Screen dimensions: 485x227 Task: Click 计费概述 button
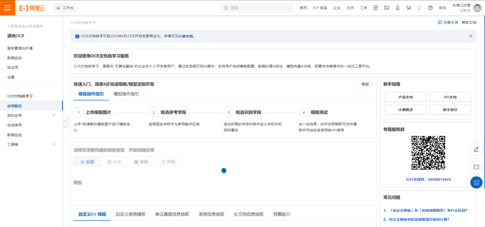click(405, 109)
